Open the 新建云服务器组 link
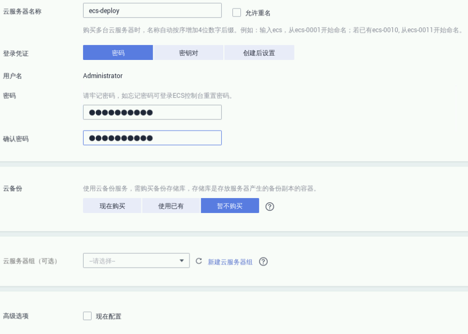This screenshot has width=468, height=334. click(x=230, y=262)
